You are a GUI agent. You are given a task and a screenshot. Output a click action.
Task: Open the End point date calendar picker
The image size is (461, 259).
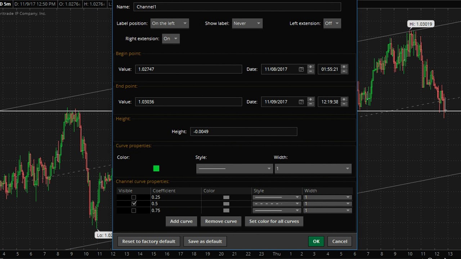pos(301,102)
